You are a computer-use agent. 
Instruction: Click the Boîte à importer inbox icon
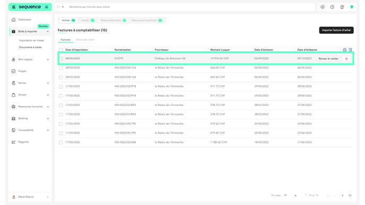point(13,31)
